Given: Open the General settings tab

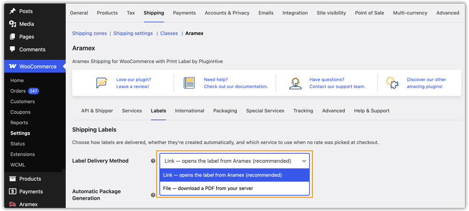Looking at the screenshot, I should [x=79, y=13].
